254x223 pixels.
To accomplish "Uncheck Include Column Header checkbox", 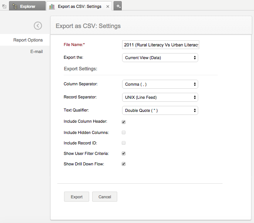I will coord(124,122).
